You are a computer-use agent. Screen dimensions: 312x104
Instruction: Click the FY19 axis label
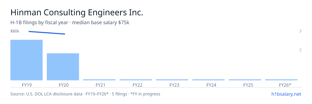click(x=27, y=85)
